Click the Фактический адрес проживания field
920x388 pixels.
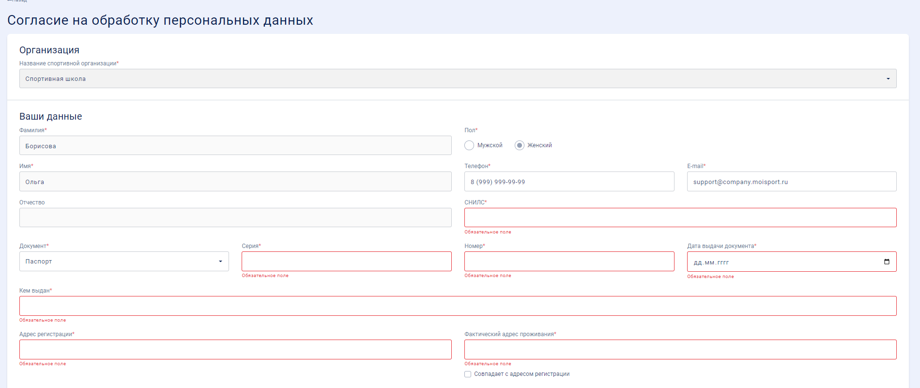tap(680, 349)
